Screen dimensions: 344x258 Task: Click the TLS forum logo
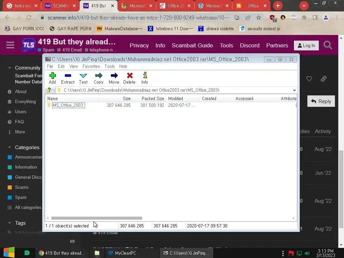pos(29,45)
